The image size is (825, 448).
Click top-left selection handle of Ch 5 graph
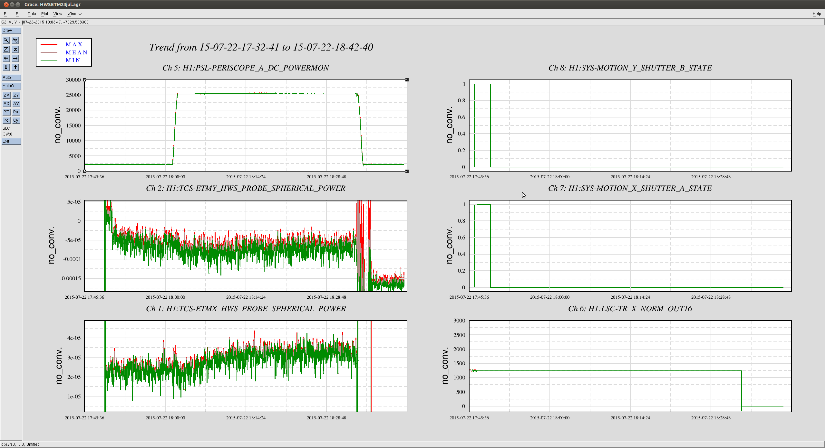pos(84,80)
